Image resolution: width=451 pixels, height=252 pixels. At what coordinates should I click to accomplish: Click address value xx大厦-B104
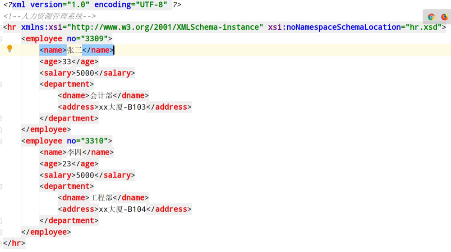click(123, 209)
